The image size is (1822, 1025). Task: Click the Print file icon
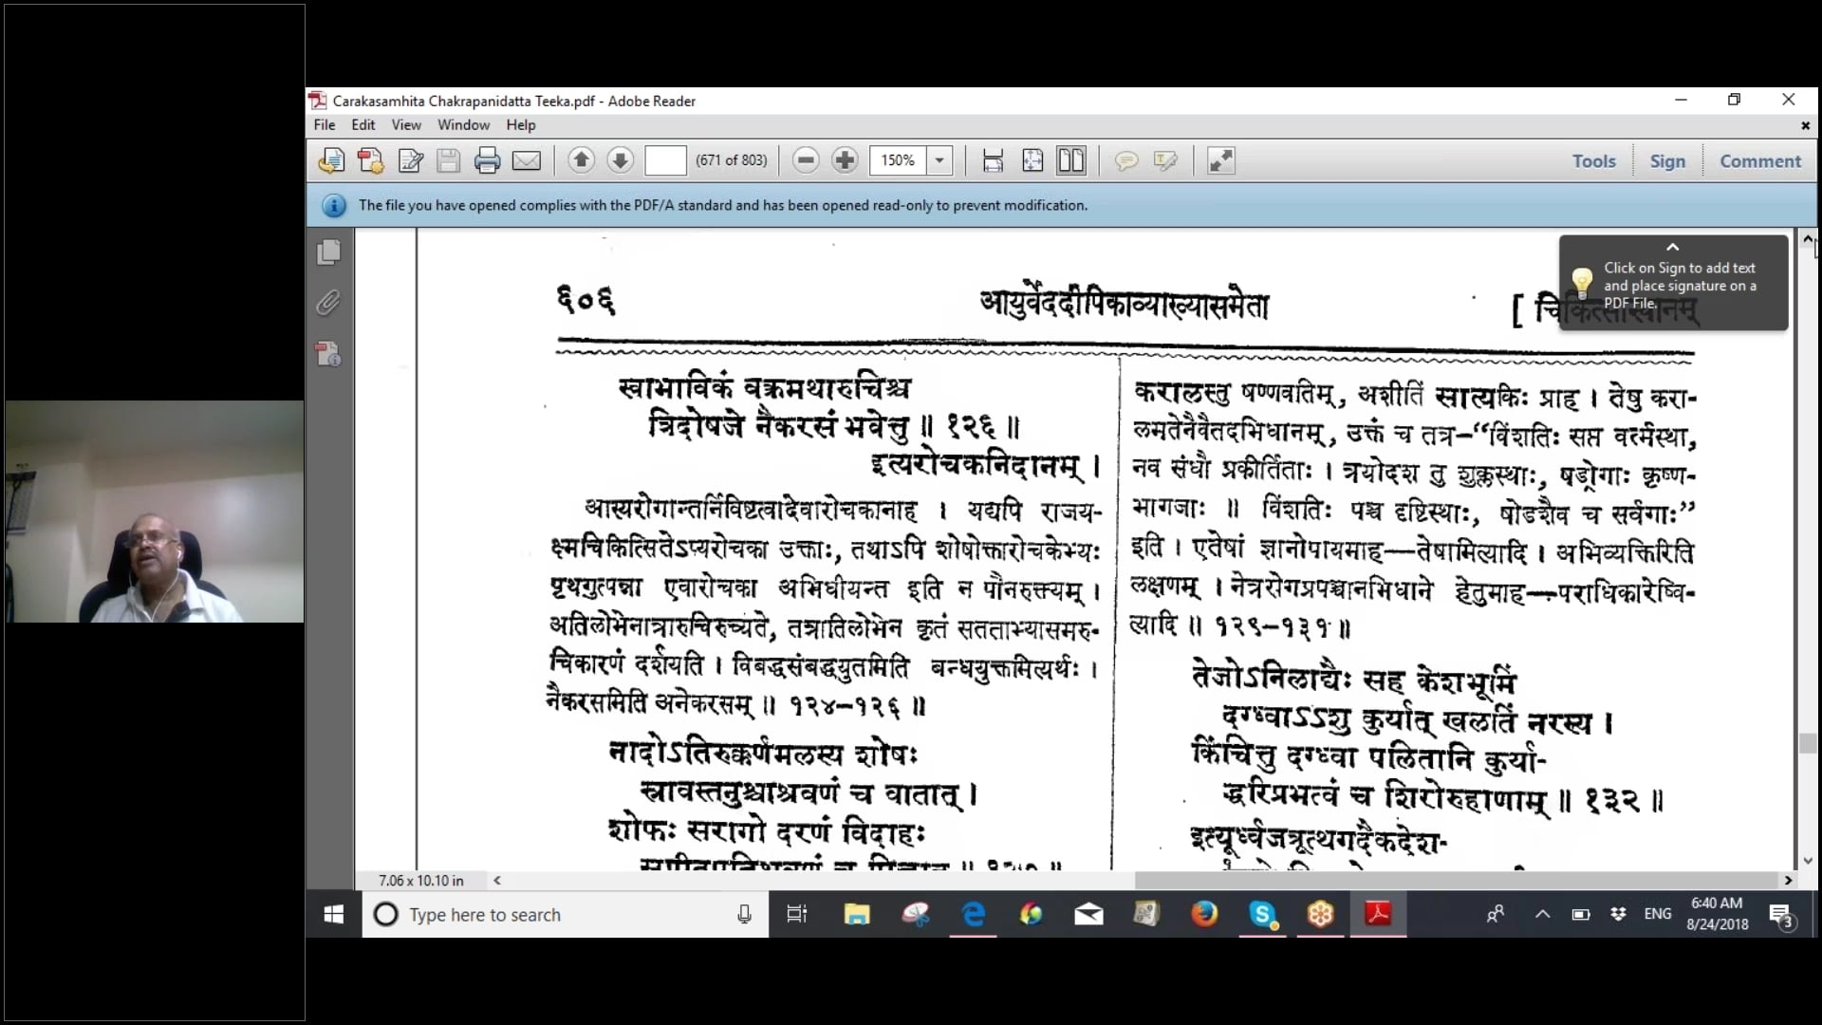(487, 160)
